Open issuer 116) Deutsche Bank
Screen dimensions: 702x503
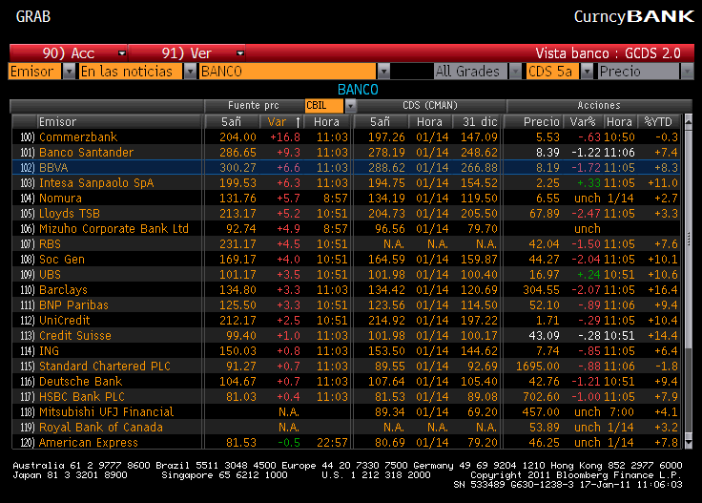(80, 382)
